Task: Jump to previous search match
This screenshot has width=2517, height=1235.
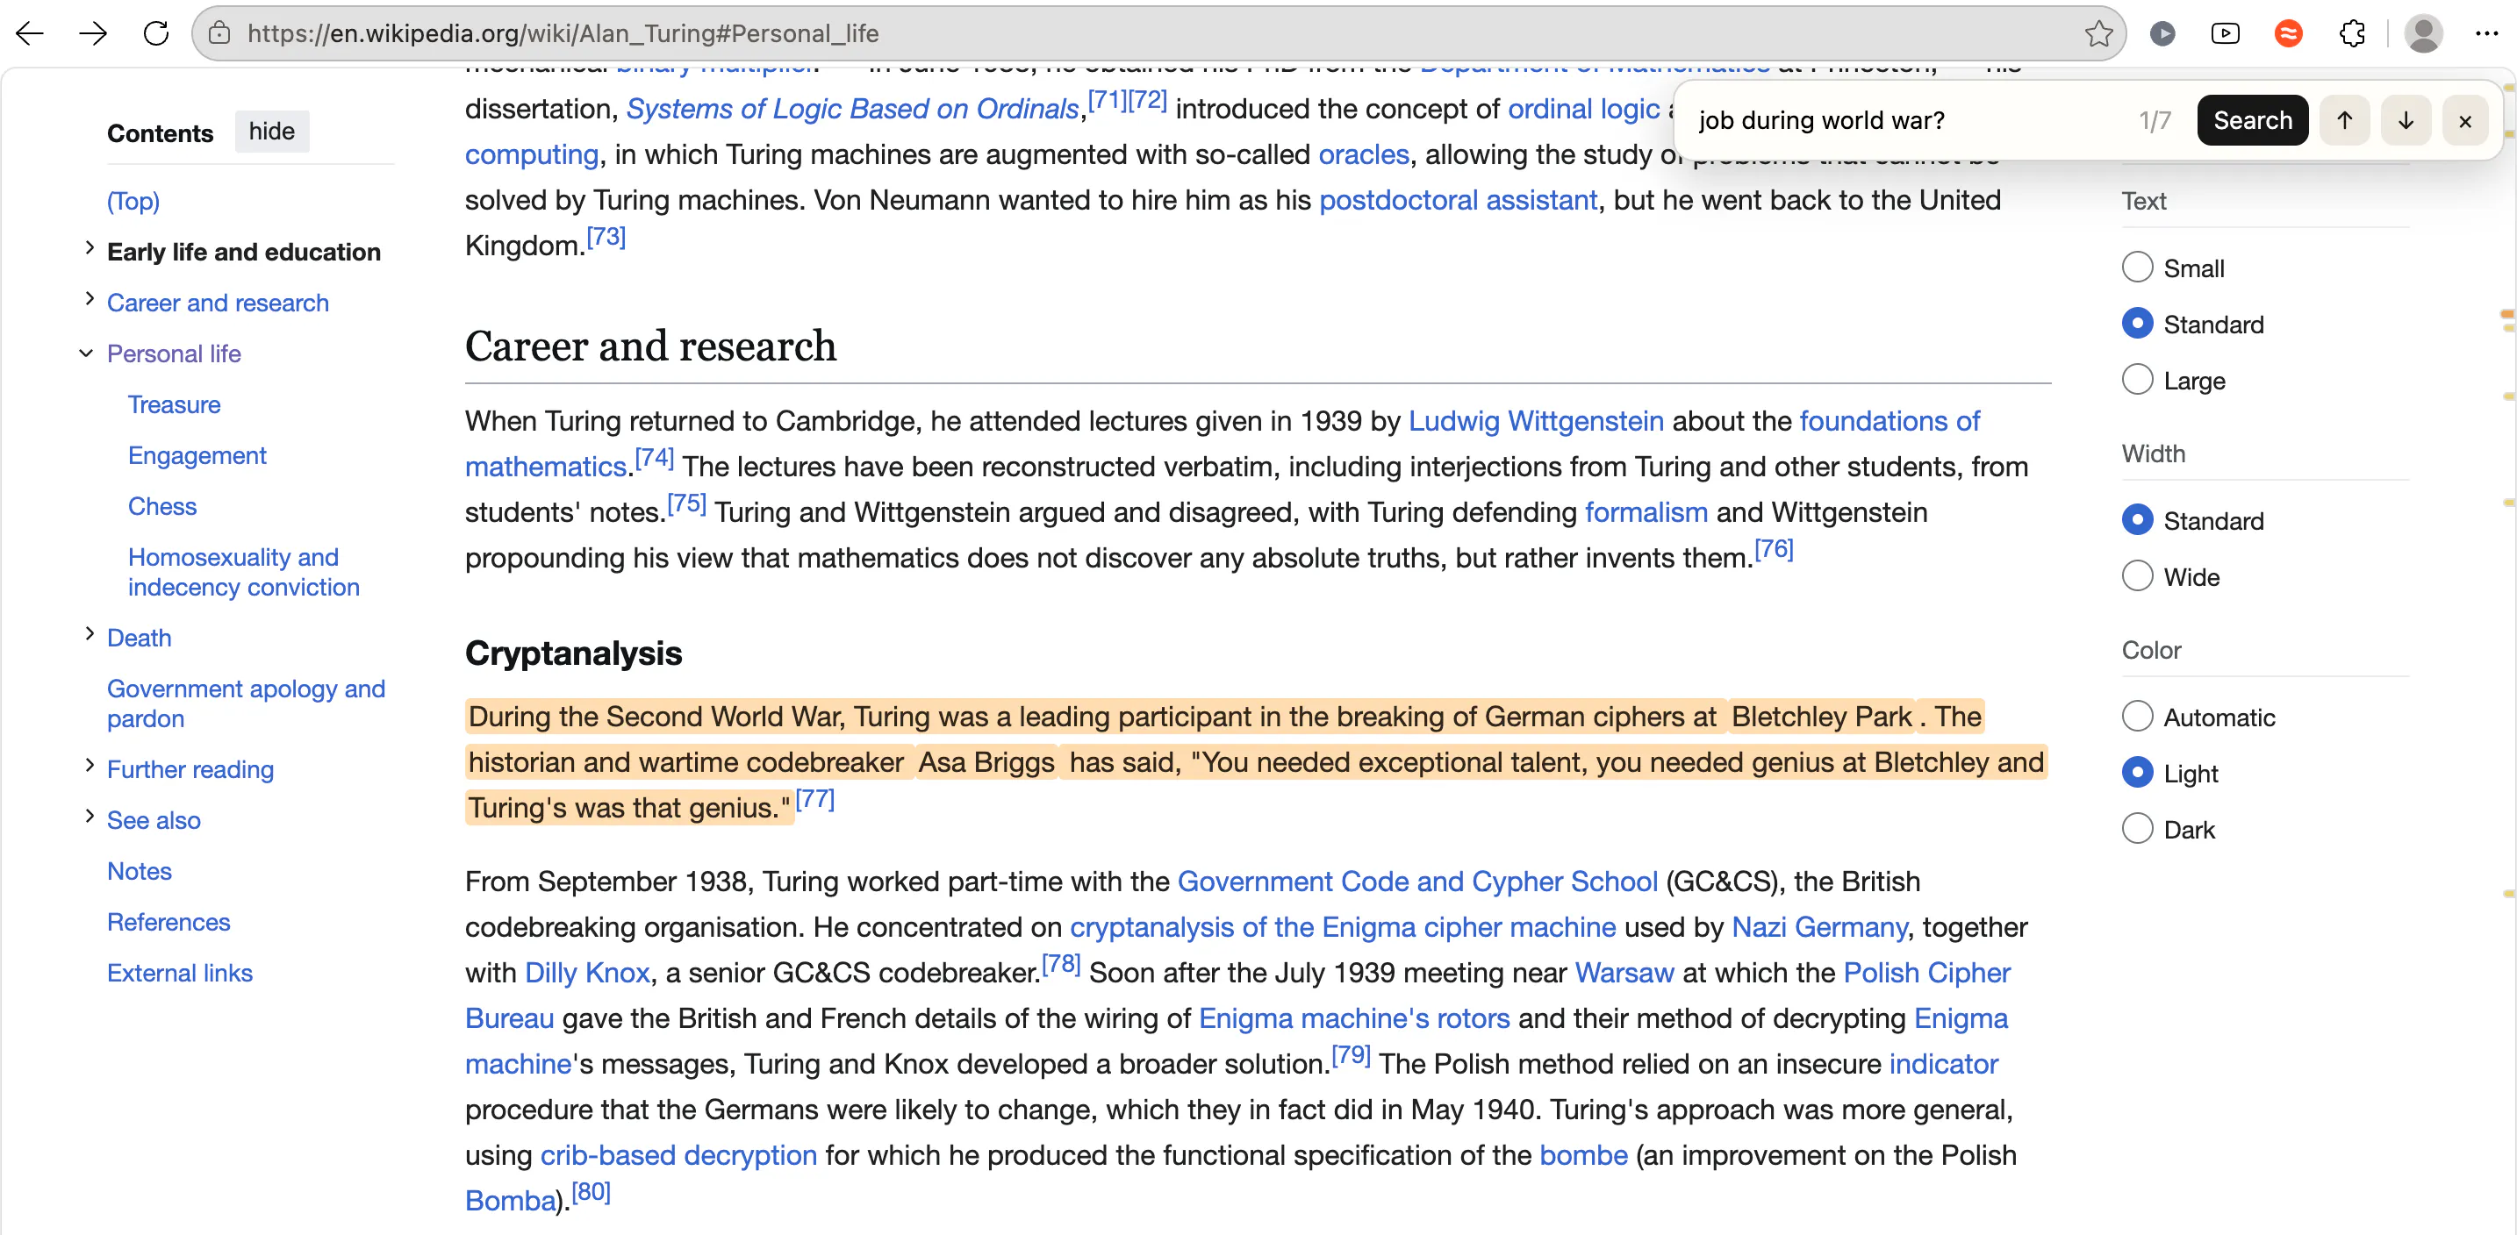Action: (2344, 120)
